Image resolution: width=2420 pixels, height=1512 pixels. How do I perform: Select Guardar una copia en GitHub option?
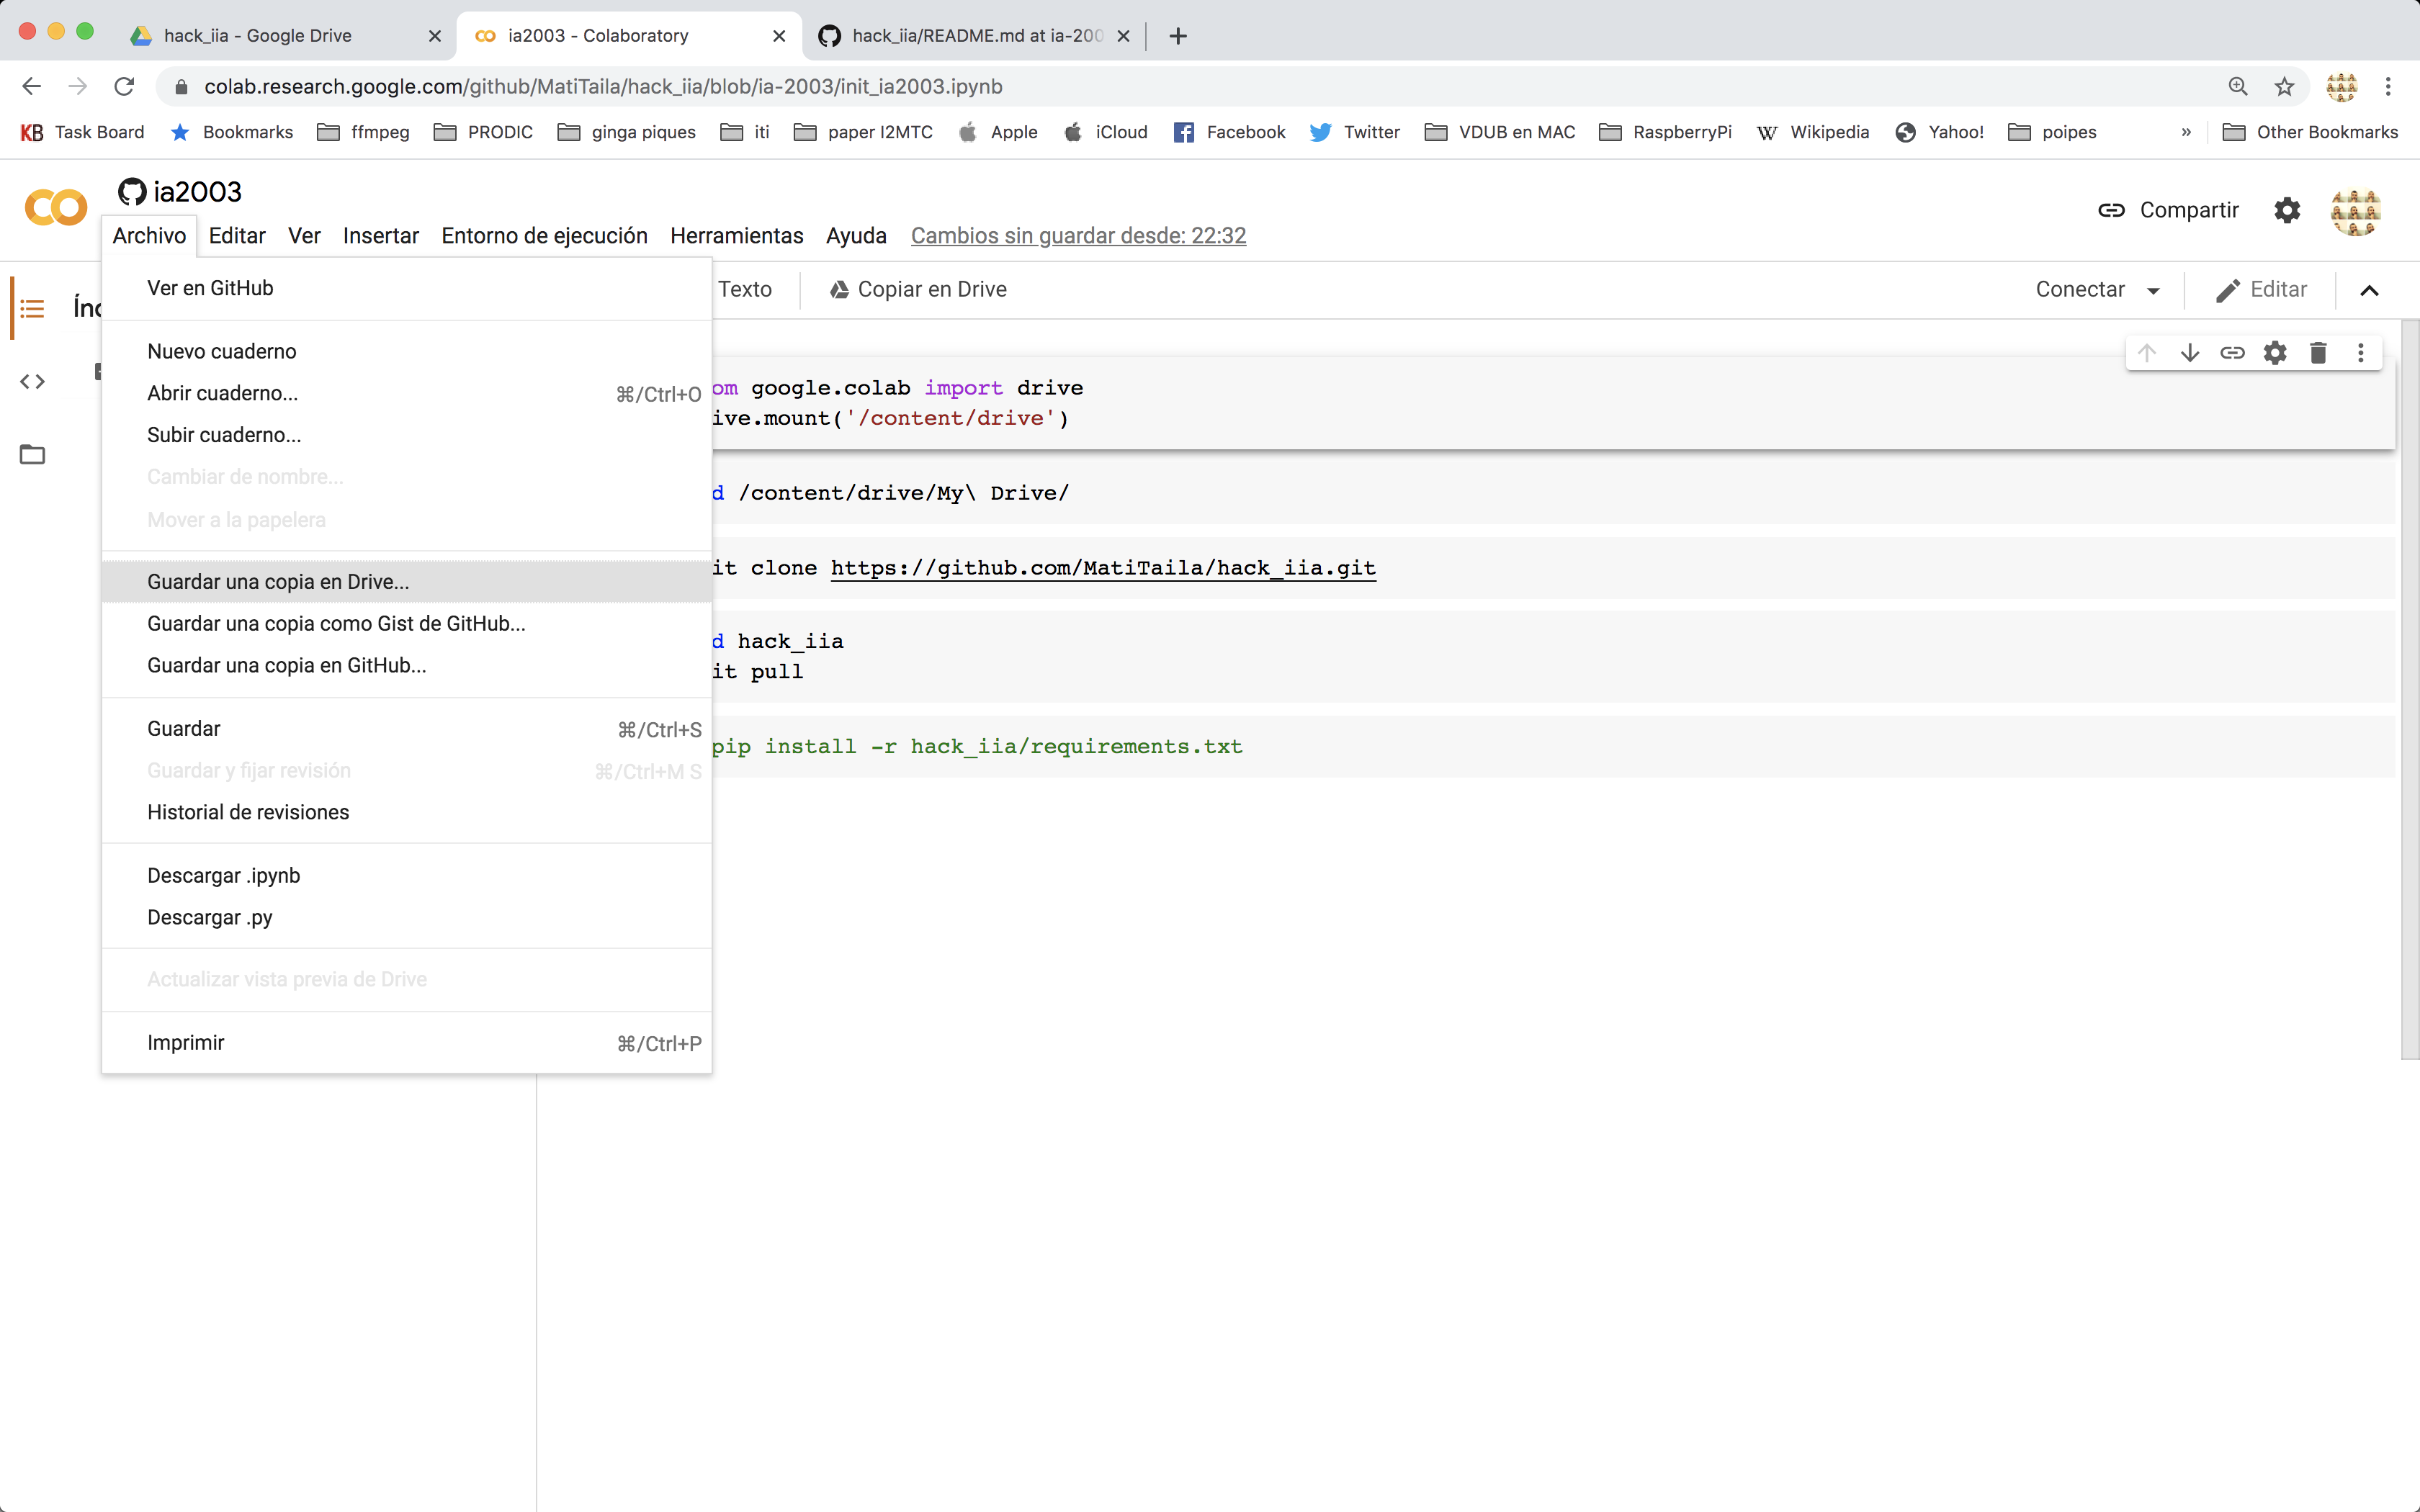(x=286, y=664)
